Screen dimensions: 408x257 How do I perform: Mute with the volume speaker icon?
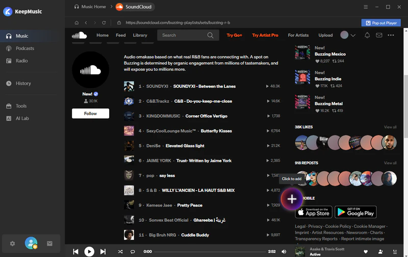click(284, 251)
